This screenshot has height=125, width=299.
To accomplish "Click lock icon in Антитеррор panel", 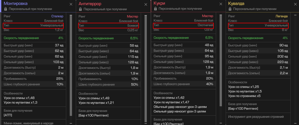I will (x=80, y=9).
